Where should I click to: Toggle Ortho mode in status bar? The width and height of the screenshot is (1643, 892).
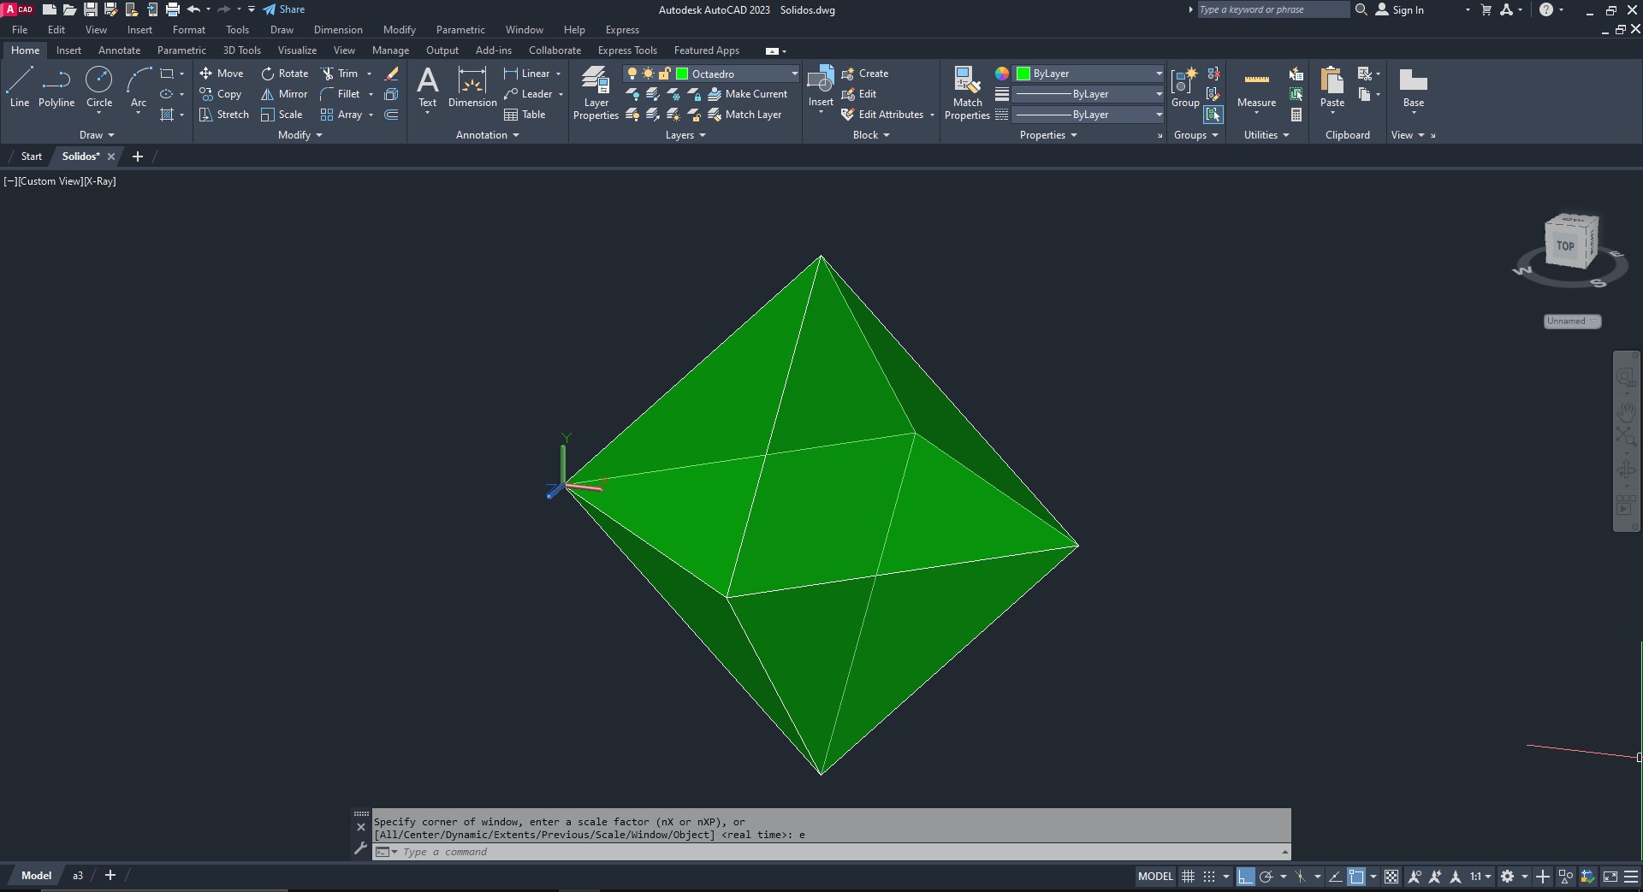click(x=1245, y=877)
